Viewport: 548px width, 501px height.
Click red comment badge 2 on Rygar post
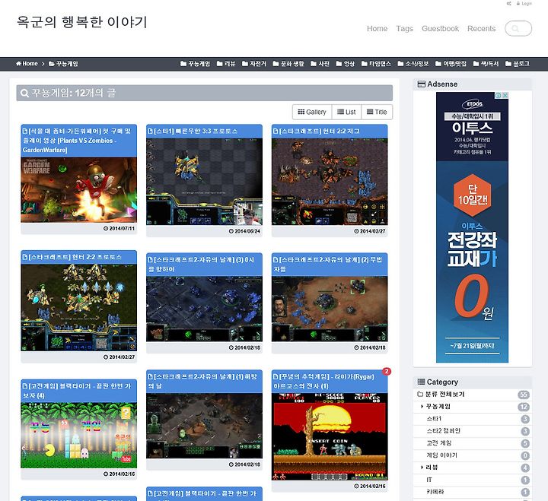click(x=387, y=372)
